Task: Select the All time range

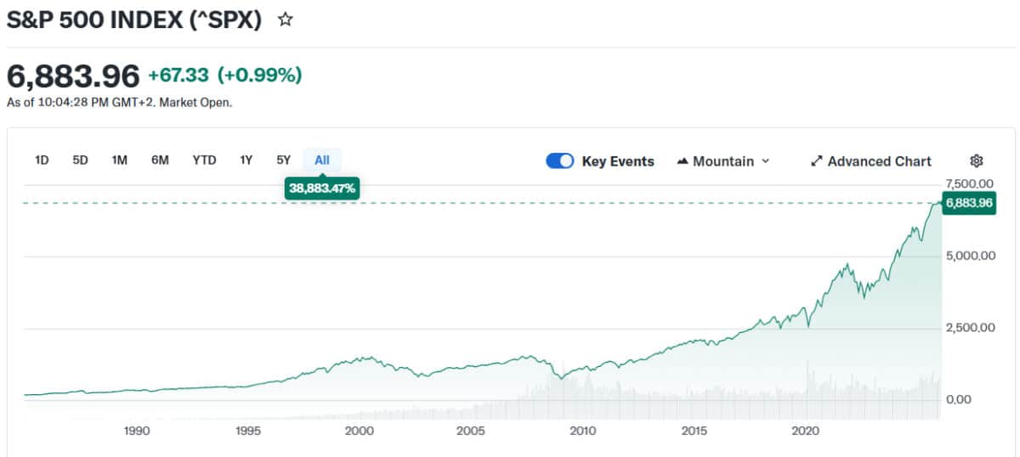Action: (x=322, y=160)
